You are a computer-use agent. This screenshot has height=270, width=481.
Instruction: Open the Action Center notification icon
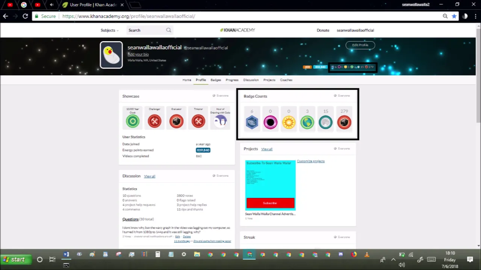point(470,259)
